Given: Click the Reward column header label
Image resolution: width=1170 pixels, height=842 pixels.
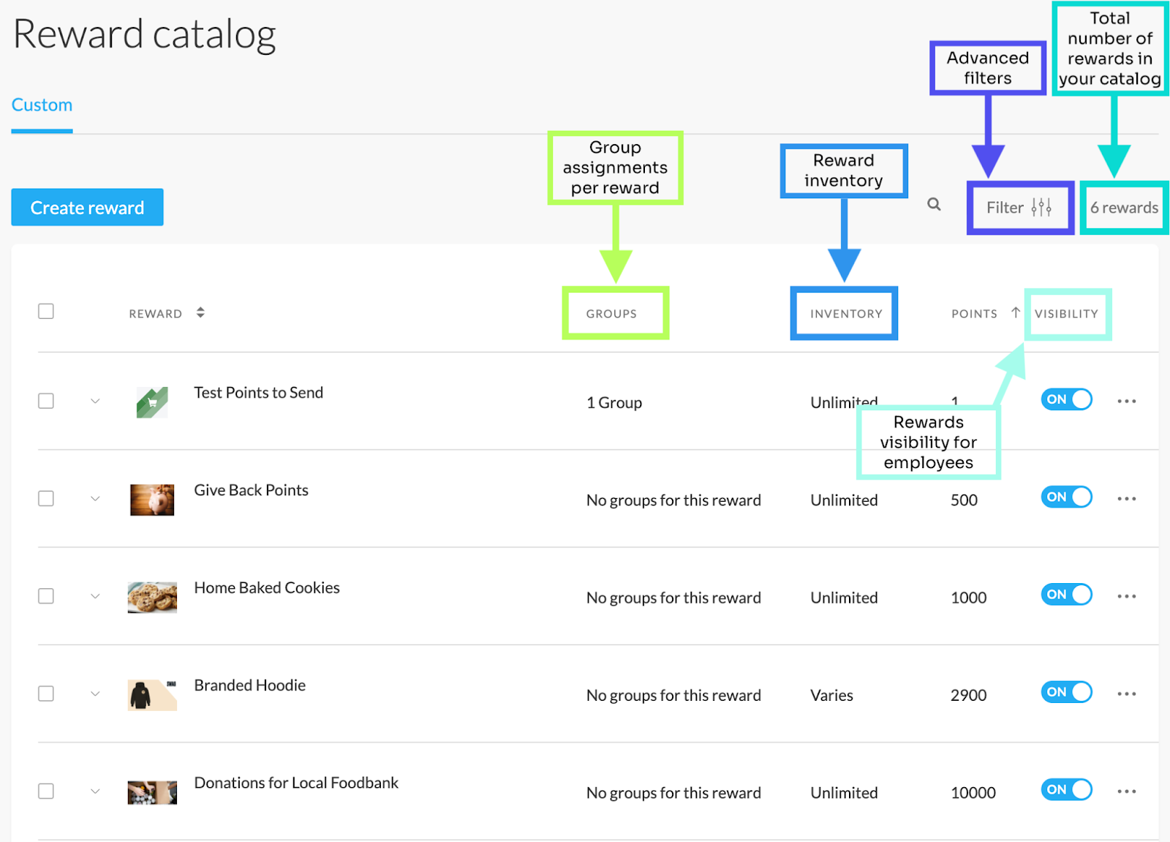Looking at the screenshot, I should coord(155,314).
